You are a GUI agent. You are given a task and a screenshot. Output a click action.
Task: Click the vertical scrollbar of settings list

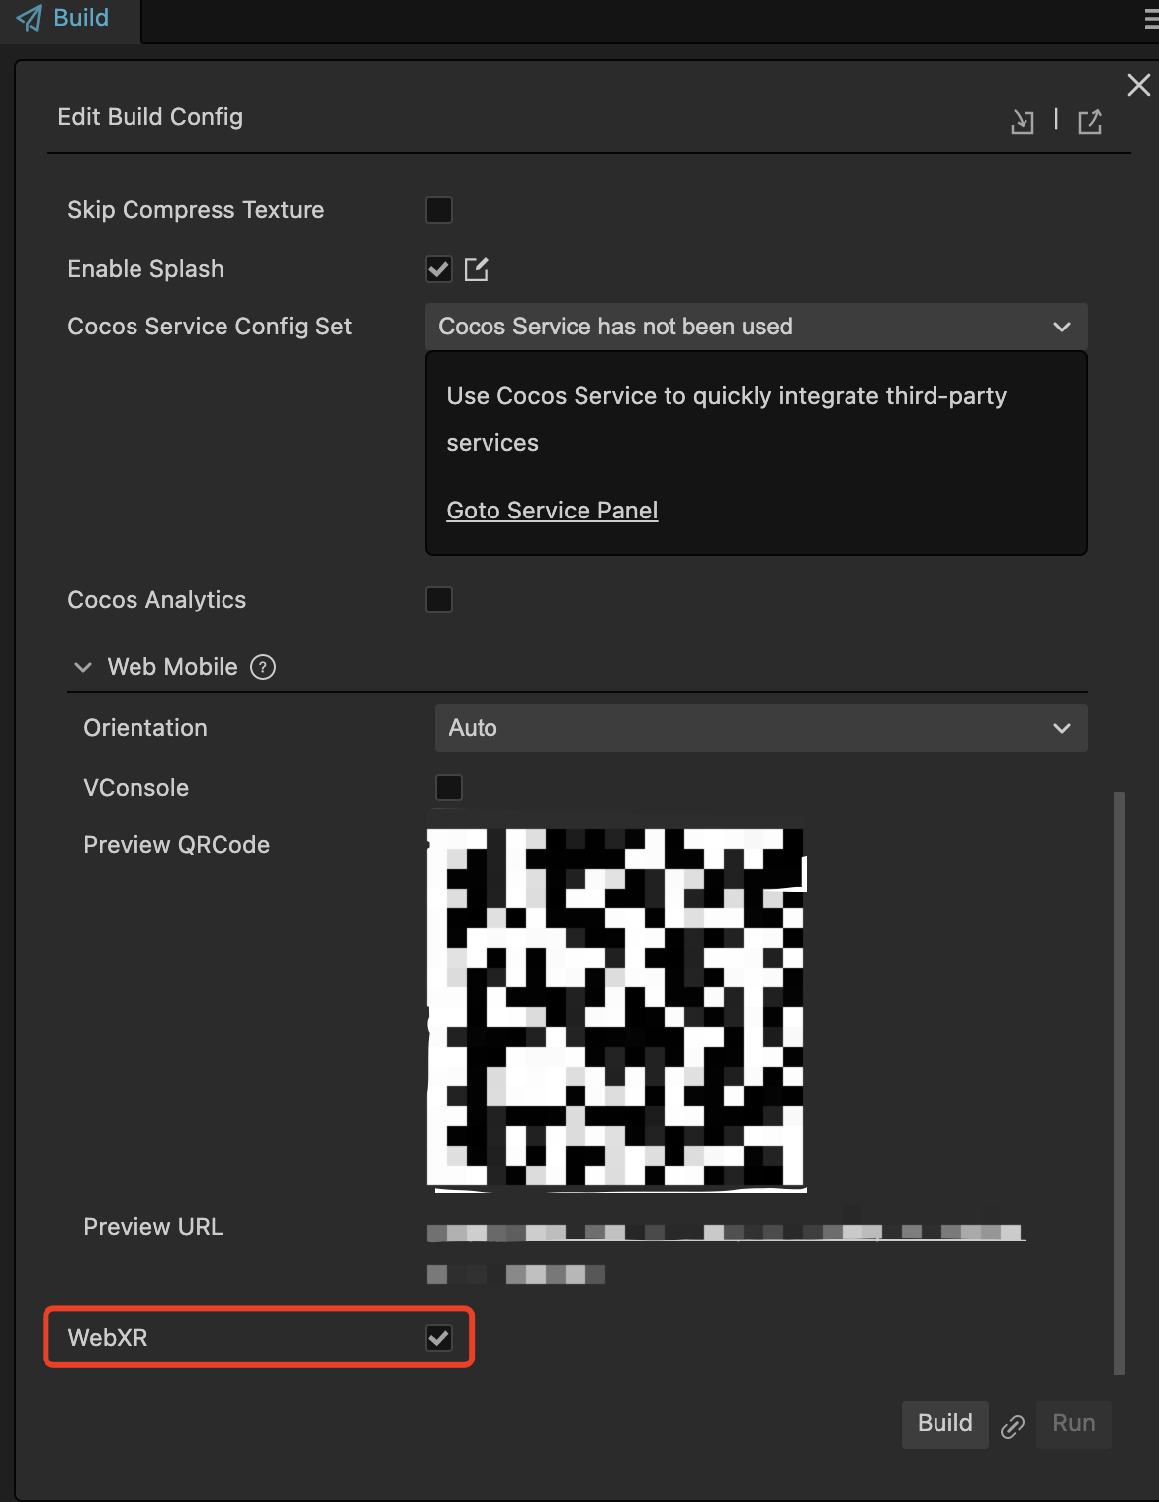click(x=1119, y=1082)
